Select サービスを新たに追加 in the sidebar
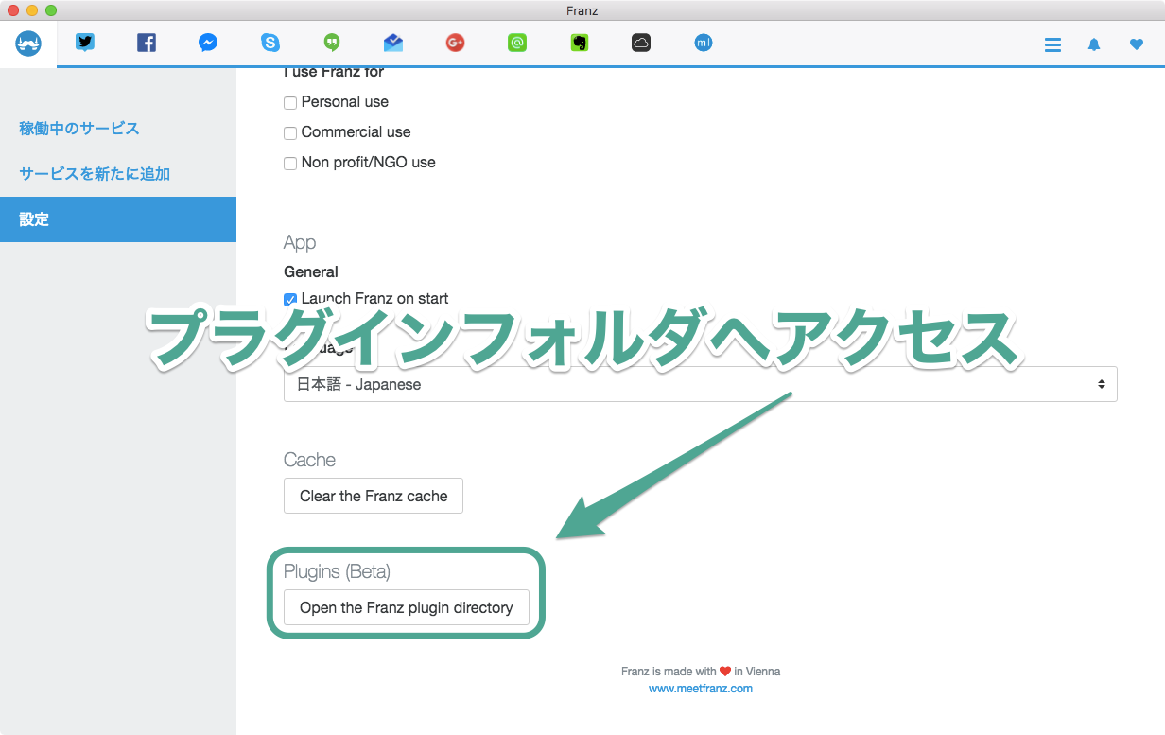 click(95, 174)
